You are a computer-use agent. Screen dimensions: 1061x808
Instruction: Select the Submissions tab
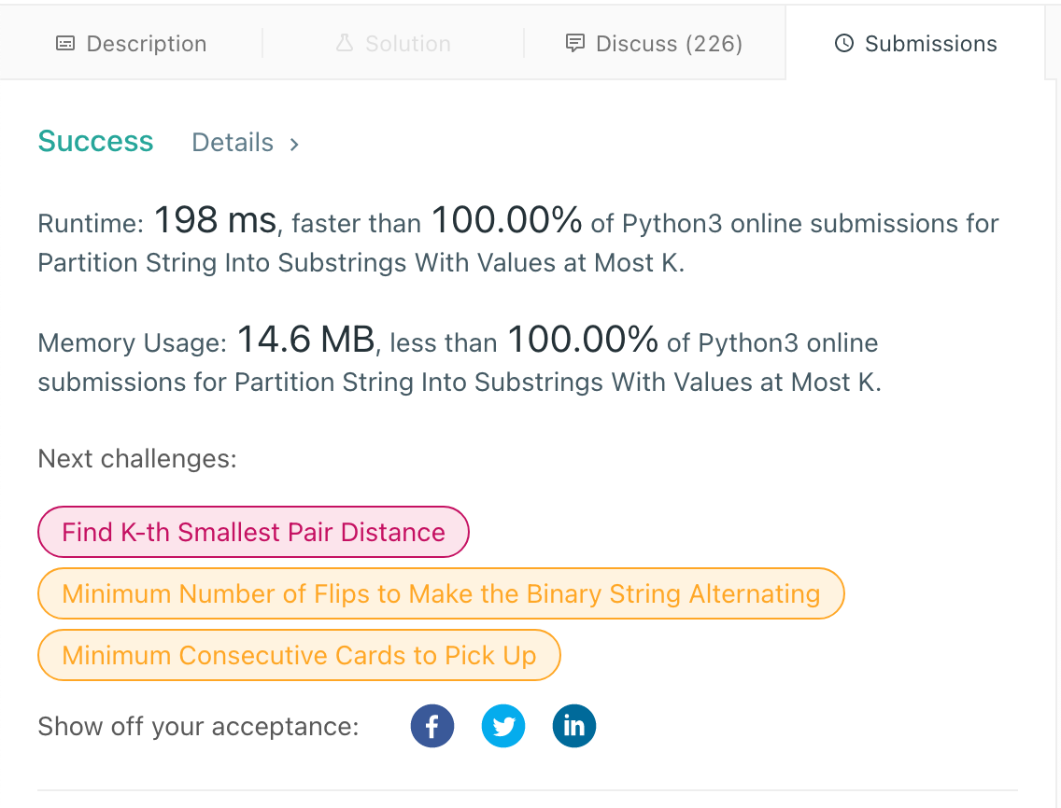pyautogui.click(x=915, y=43)
